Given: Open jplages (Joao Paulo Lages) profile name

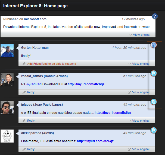Looking at the screenshot, I should coord(42,105).
